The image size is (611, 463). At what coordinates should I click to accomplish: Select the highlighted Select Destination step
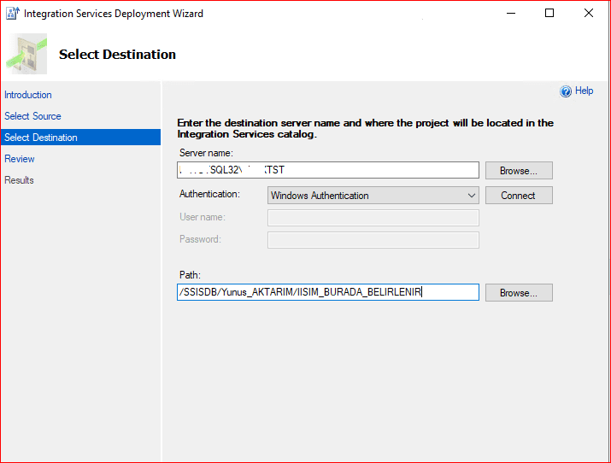[x=41, y=138]
